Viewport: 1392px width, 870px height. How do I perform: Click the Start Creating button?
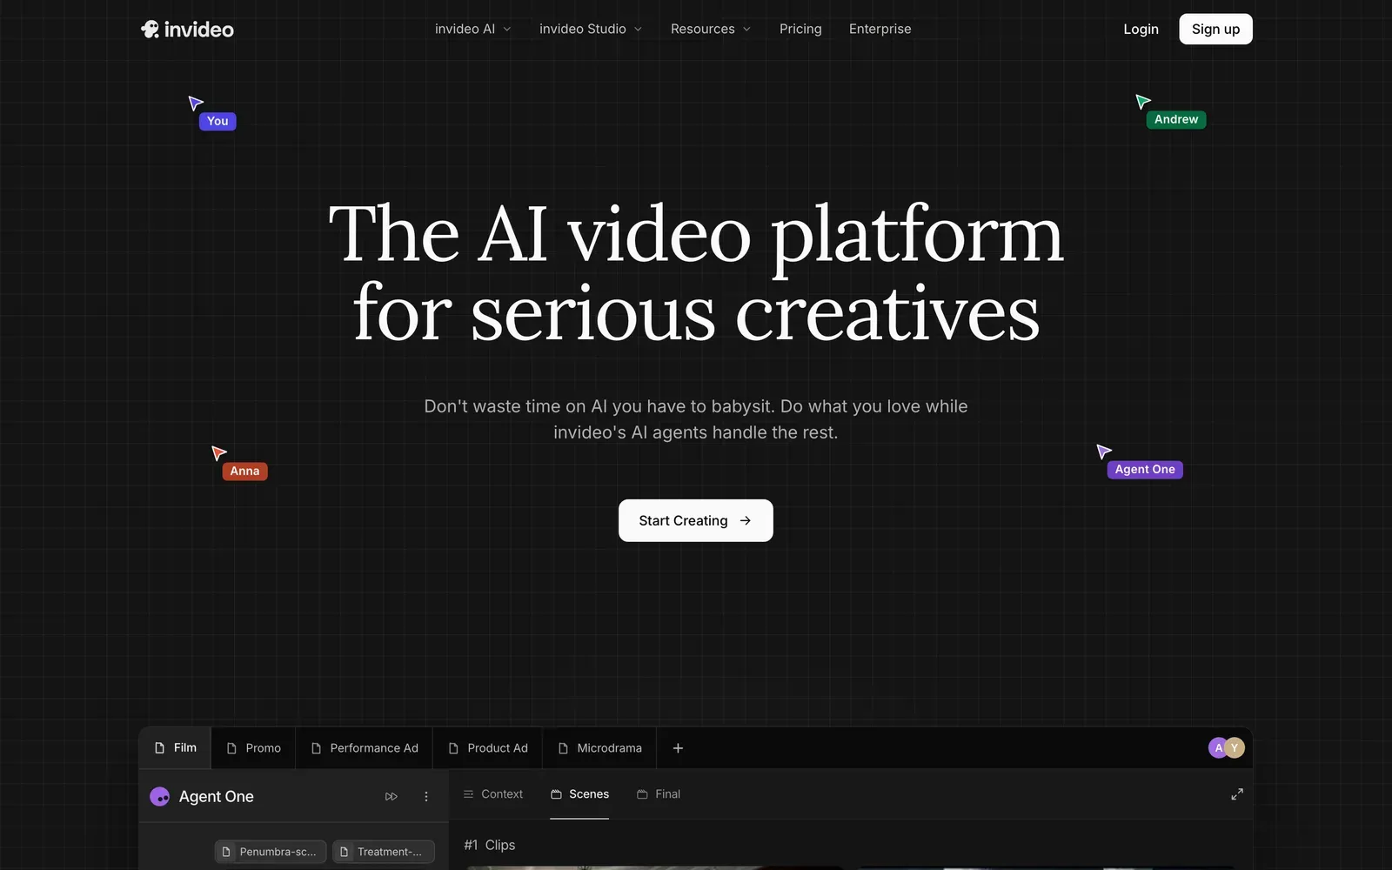point(695,520)
